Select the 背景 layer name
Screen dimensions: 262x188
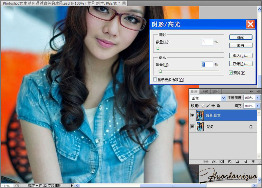click(x=210, y=127)
